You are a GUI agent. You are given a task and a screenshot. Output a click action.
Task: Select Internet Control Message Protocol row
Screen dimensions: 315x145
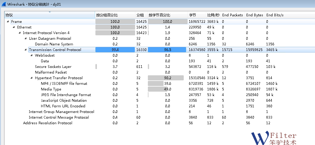point(59,117)
